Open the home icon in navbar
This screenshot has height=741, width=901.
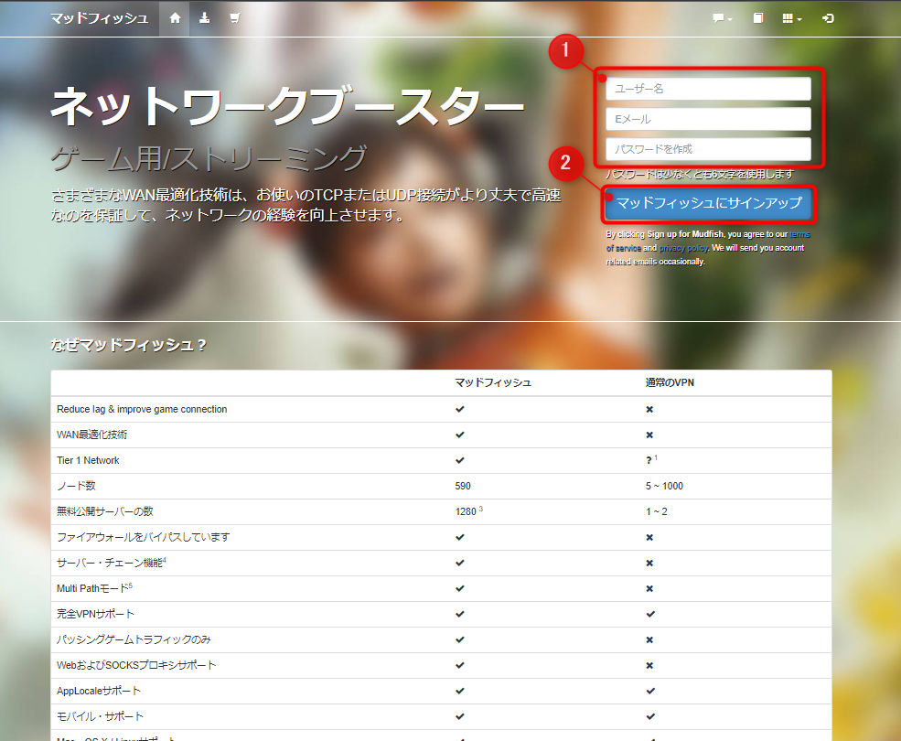point(176,18)
